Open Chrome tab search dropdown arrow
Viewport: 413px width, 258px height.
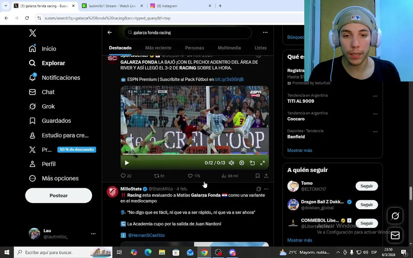tap(5, 6)
